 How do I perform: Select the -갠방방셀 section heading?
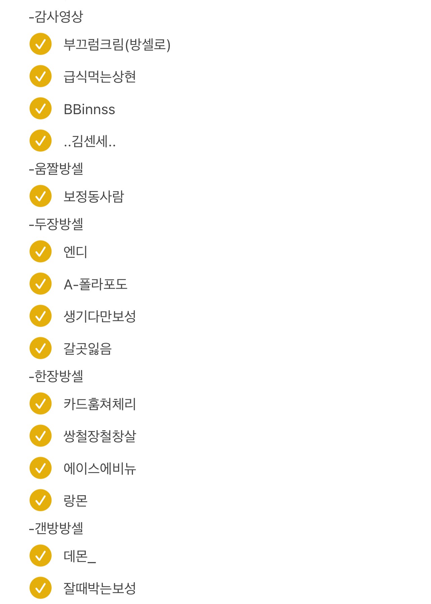(56, 528)
